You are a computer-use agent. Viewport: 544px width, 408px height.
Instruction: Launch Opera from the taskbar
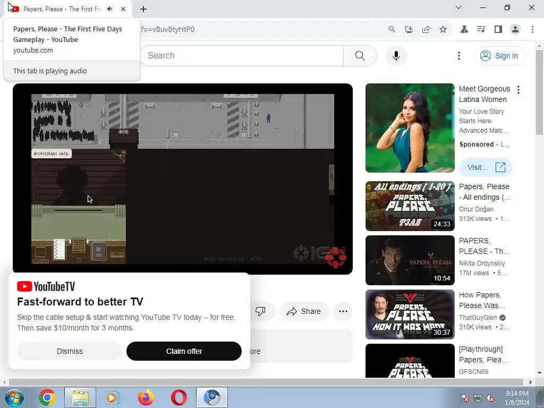tap(178, 397)
